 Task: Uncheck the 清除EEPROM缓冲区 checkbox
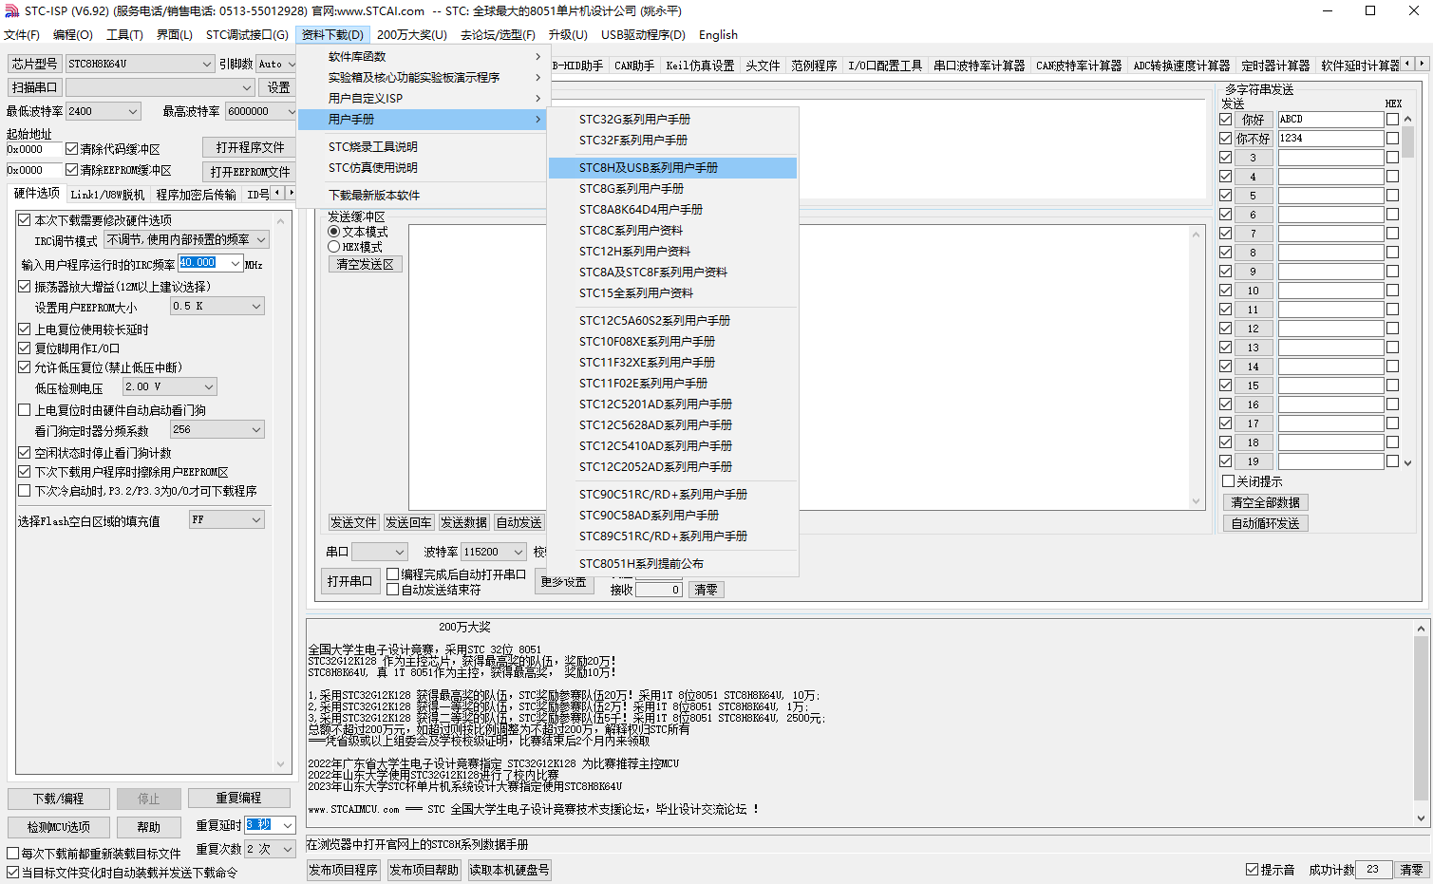pos(71,170)
